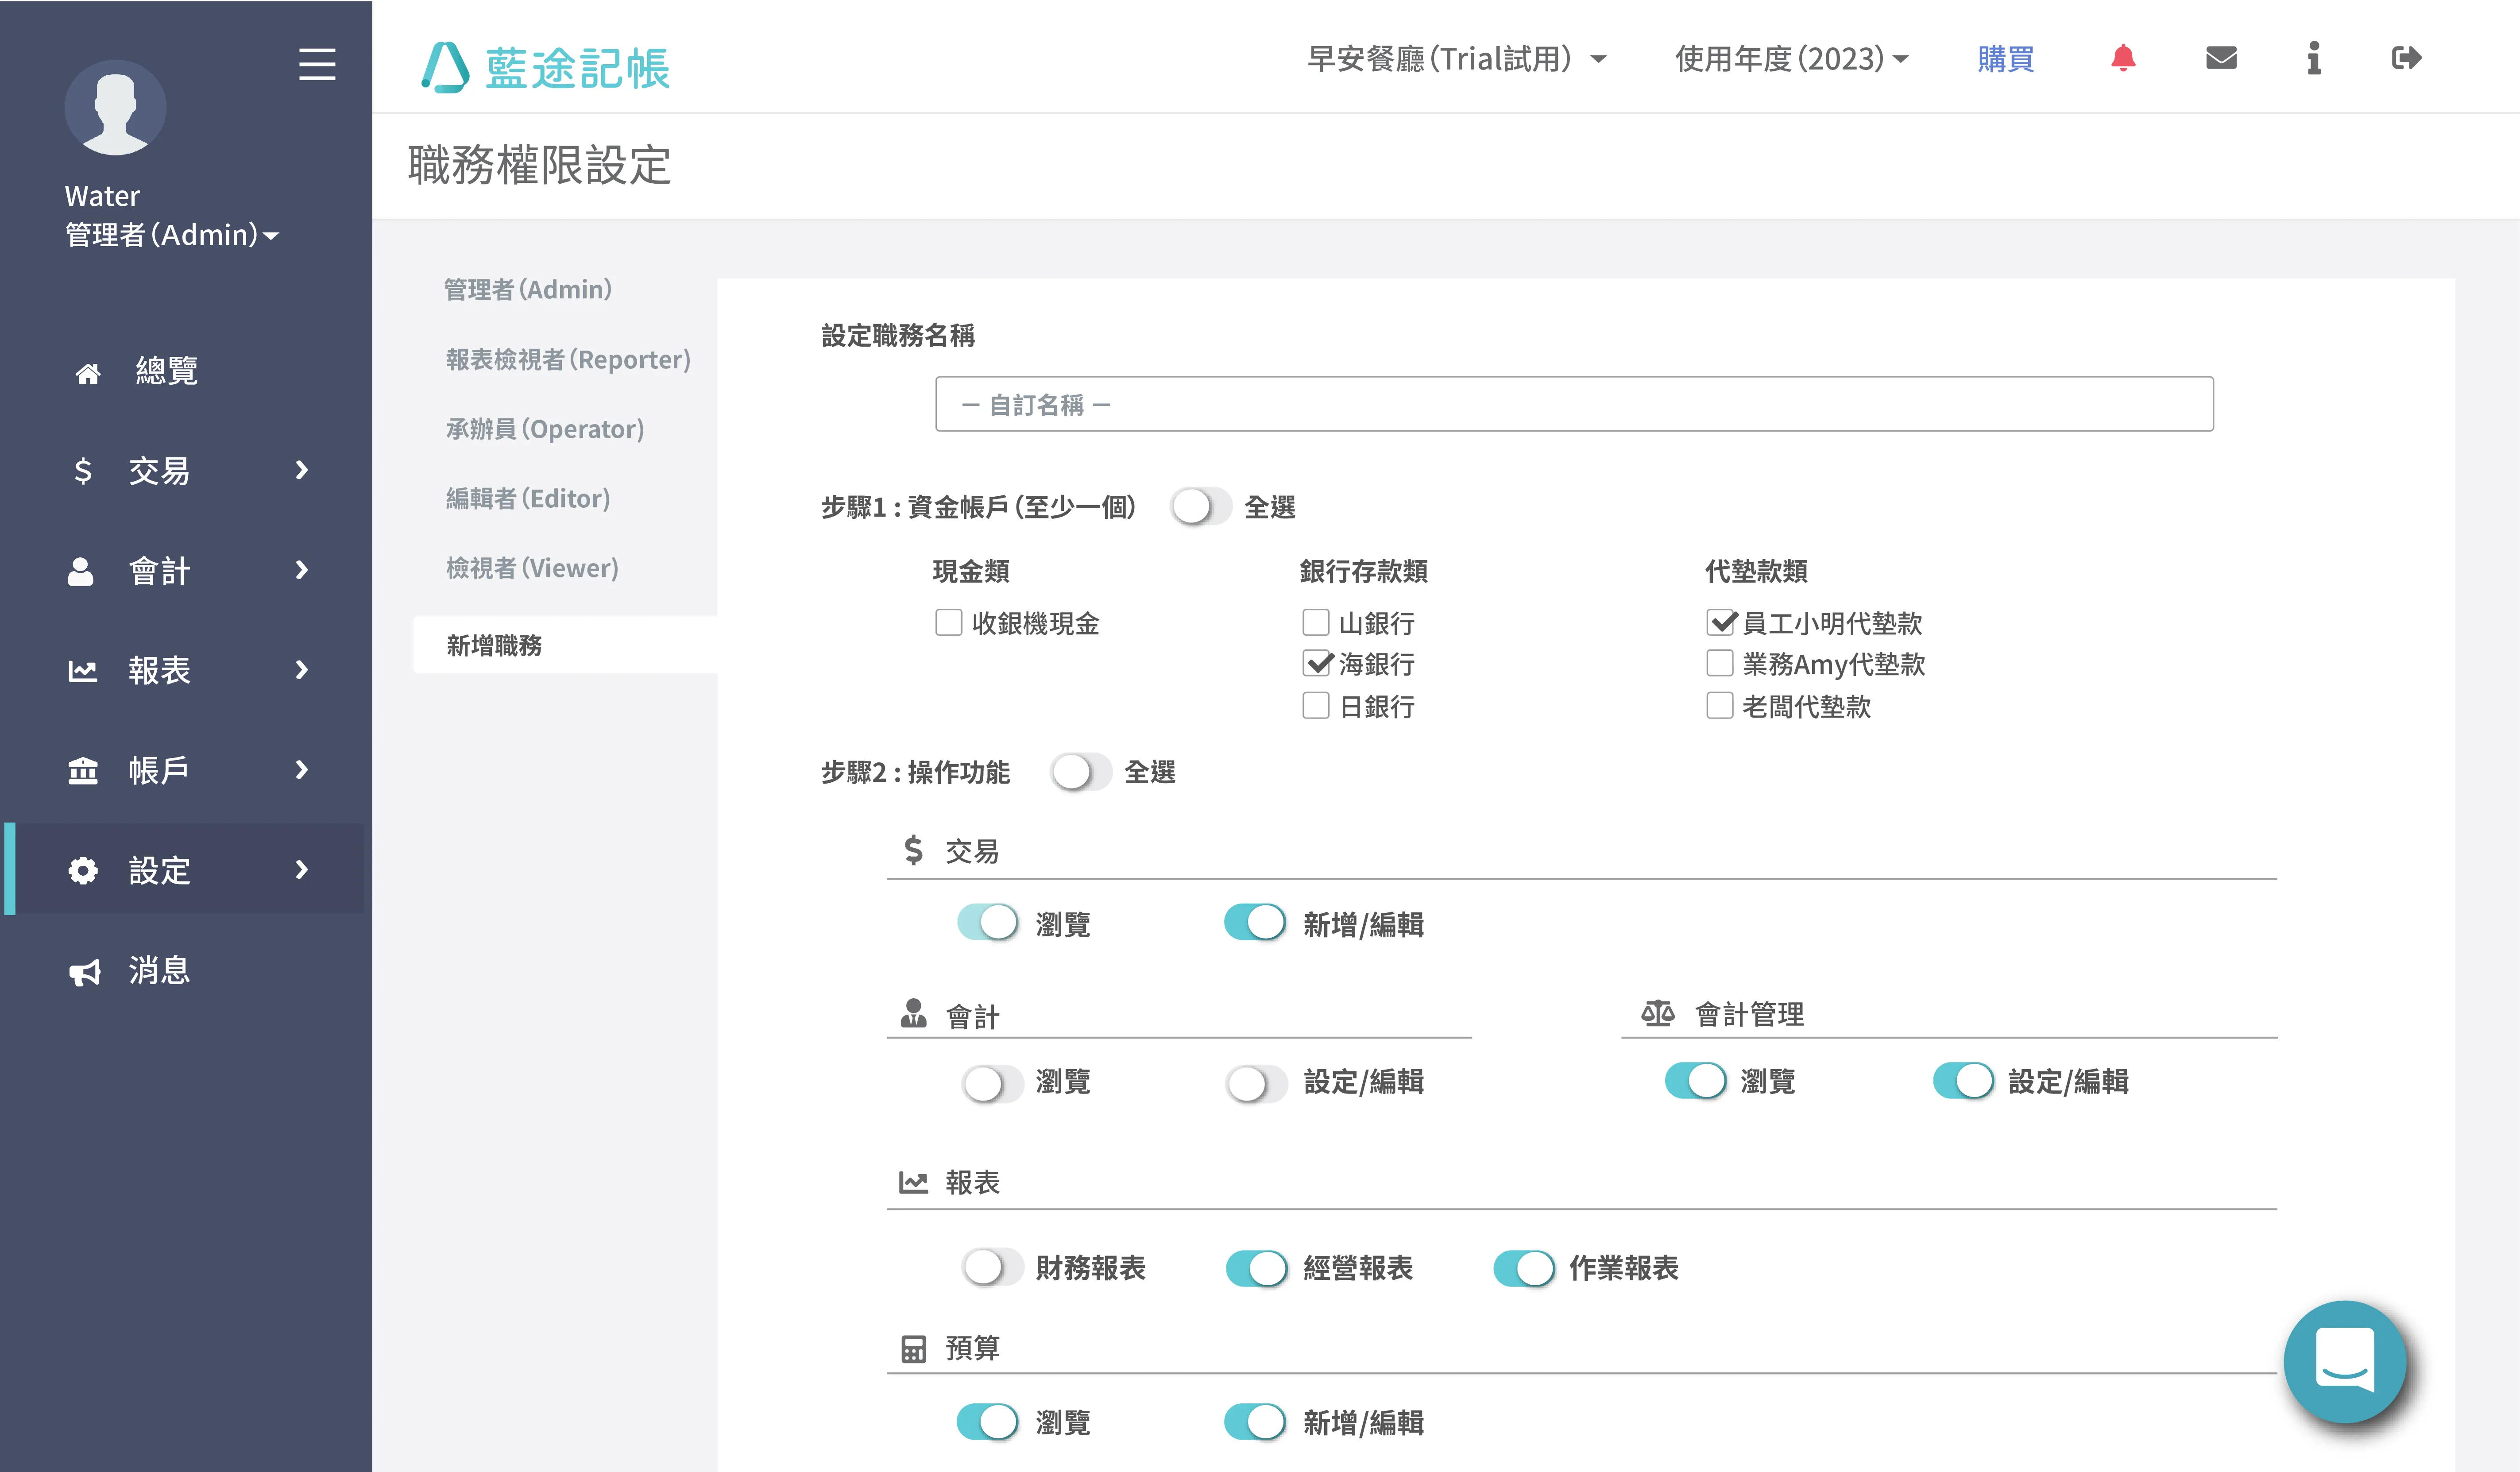Open 消息 in the sidebar
This screenshot has height=1472, width=2520.
(x=160, y=971)
